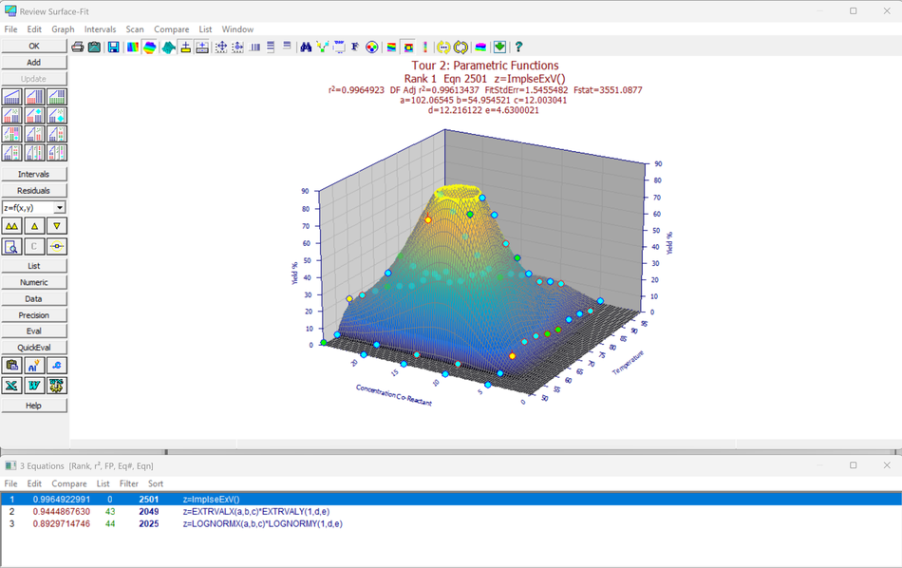Click the green down-arrow icon in toolbar

[499, 47]
